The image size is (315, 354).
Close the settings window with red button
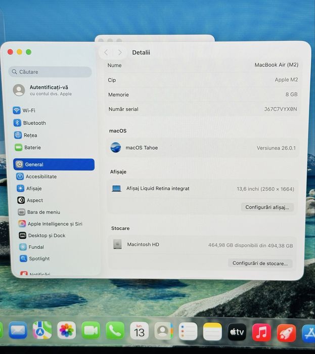(x=10, y=52)
